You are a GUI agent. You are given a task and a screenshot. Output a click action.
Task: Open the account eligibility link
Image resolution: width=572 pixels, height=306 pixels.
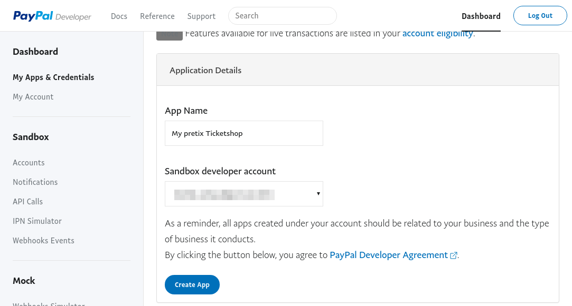point(437,34)
